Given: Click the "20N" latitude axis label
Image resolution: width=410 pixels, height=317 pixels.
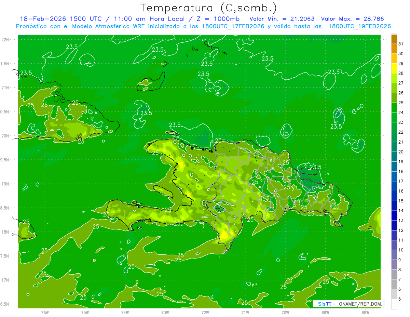Looking at the screenshot, I should [x=6, y=136].
